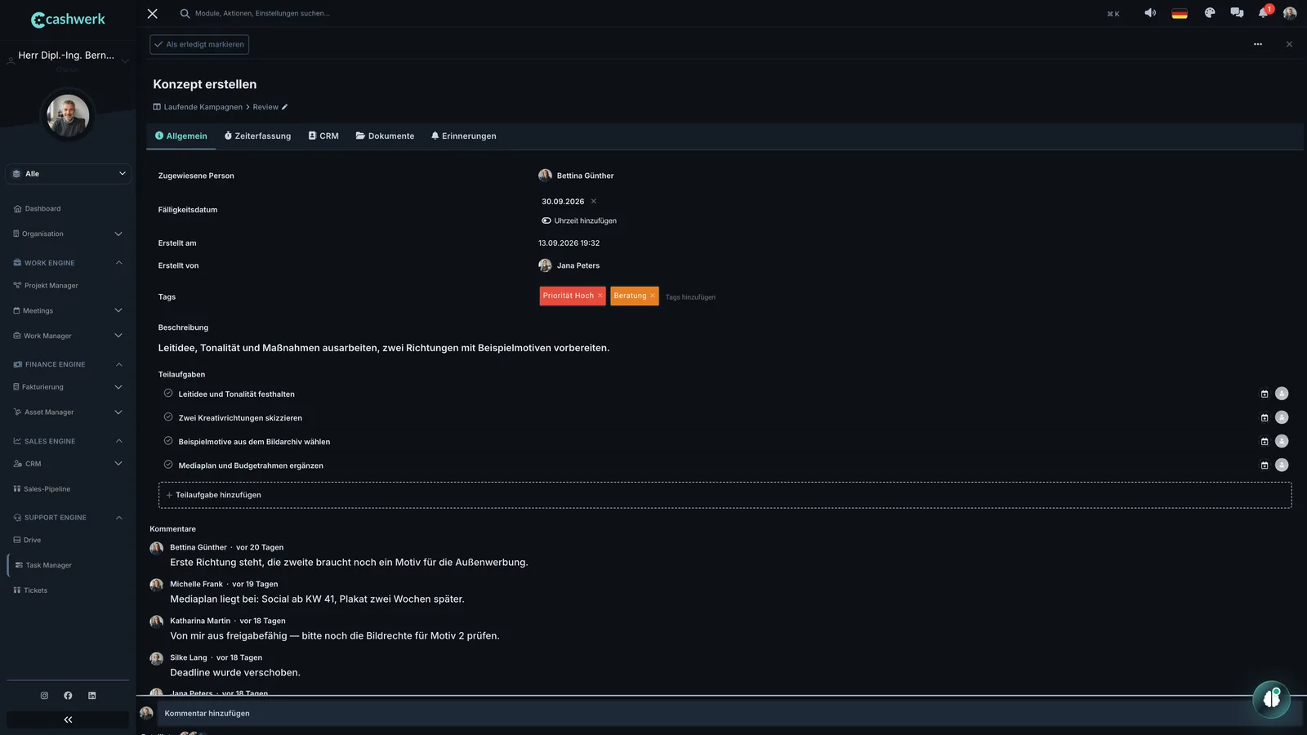Switch language via the German flag
1307x735 pixels.
(1180, 13)
